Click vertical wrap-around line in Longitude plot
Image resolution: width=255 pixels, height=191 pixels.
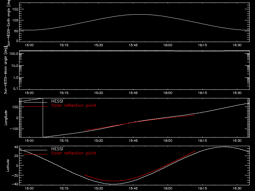(x=43, y=118)
